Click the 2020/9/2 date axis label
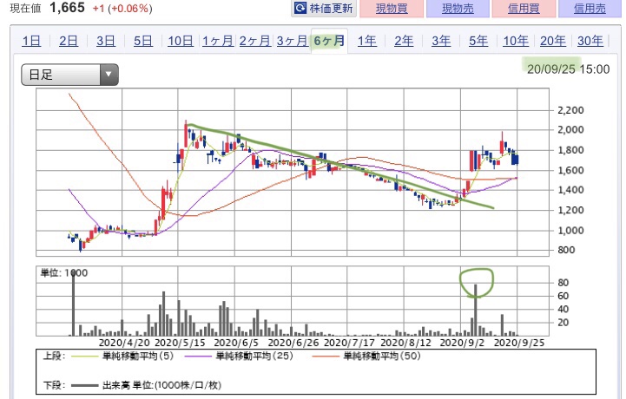This screenshot has width=626, height=399. click(x=462, y=343)
